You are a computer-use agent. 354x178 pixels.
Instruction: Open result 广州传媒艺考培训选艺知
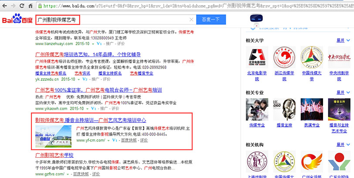[x=88, y=54]
